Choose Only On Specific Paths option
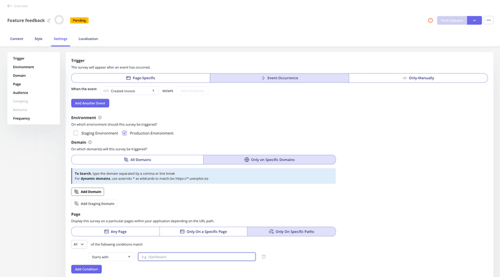The image size is (500, 277). (291, 232)
